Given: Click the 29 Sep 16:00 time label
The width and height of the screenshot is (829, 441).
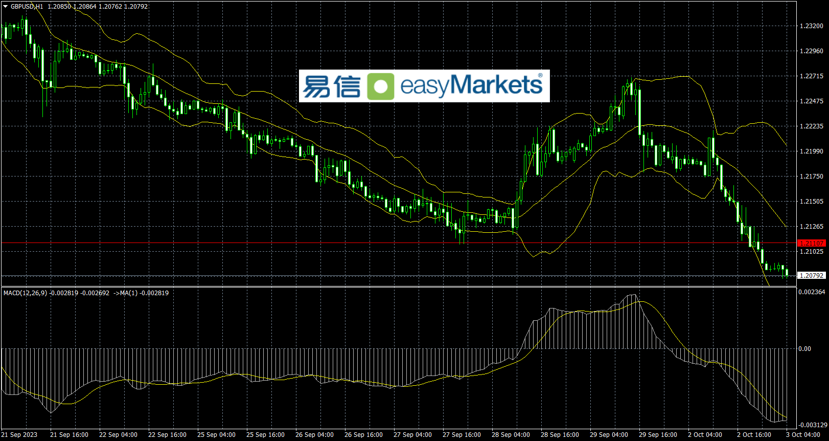Looking at the screenshot, I should [658, 435].
